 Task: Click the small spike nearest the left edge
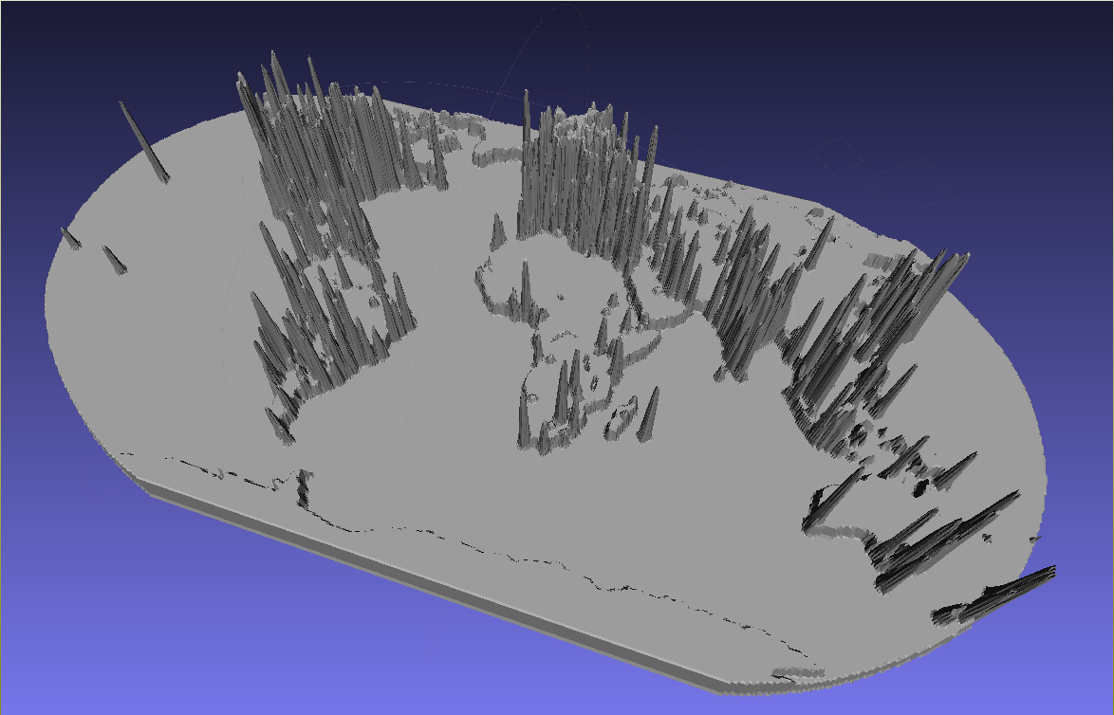(69, 236)
